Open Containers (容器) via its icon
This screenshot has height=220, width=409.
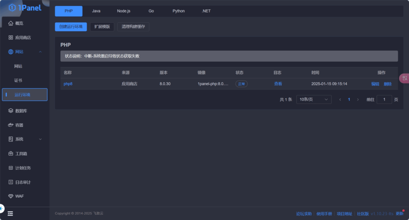11,125
